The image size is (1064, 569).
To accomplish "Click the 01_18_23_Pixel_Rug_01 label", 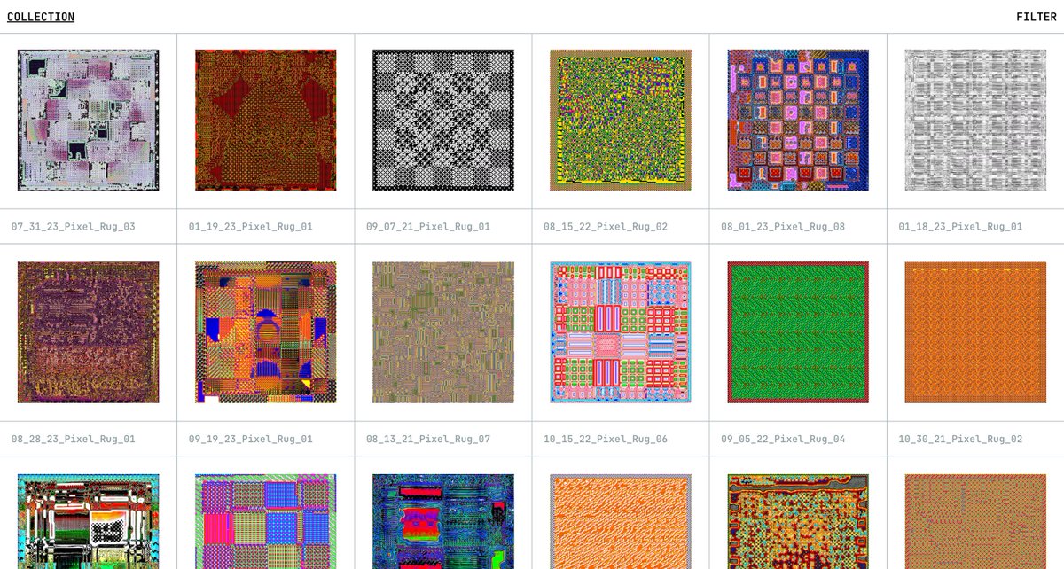I will 960,227.
